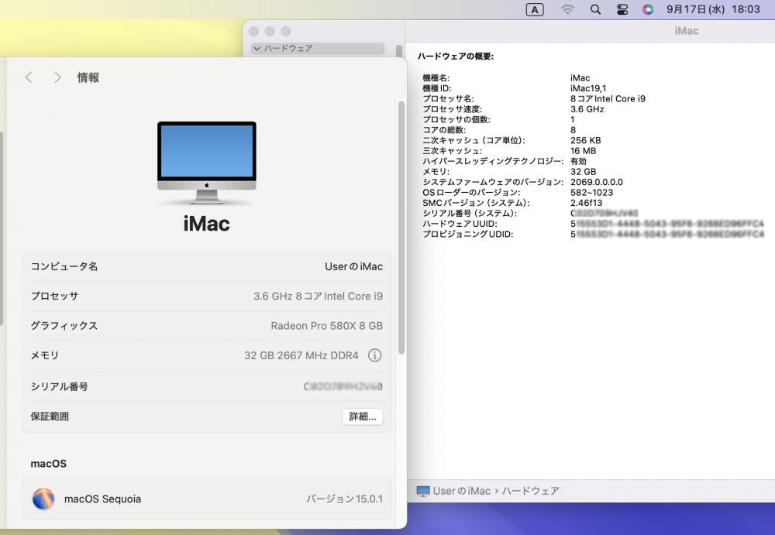
Task: Open the date and time menu
Action: [x=713, y=9]
